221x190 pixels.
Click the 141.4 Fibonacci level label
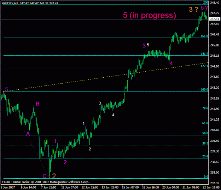(204, 54)
